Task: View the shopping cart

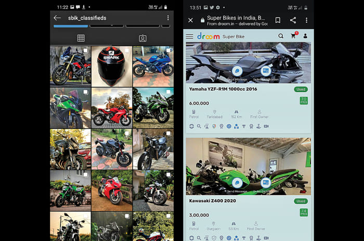Action: pyautogui.click(x=293, y=36)
